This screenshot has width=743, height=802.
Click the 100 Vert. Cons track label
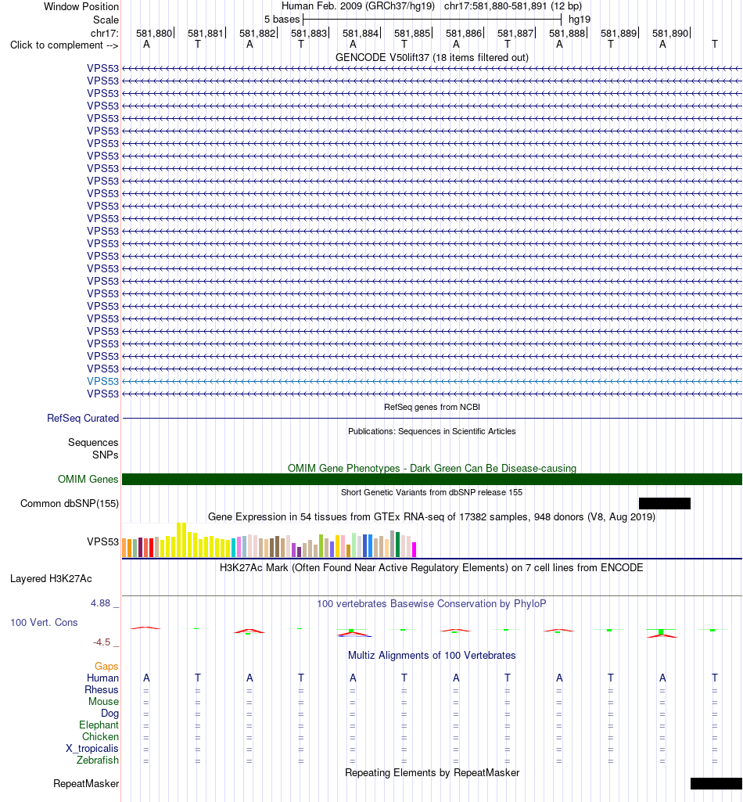point(44,623)
